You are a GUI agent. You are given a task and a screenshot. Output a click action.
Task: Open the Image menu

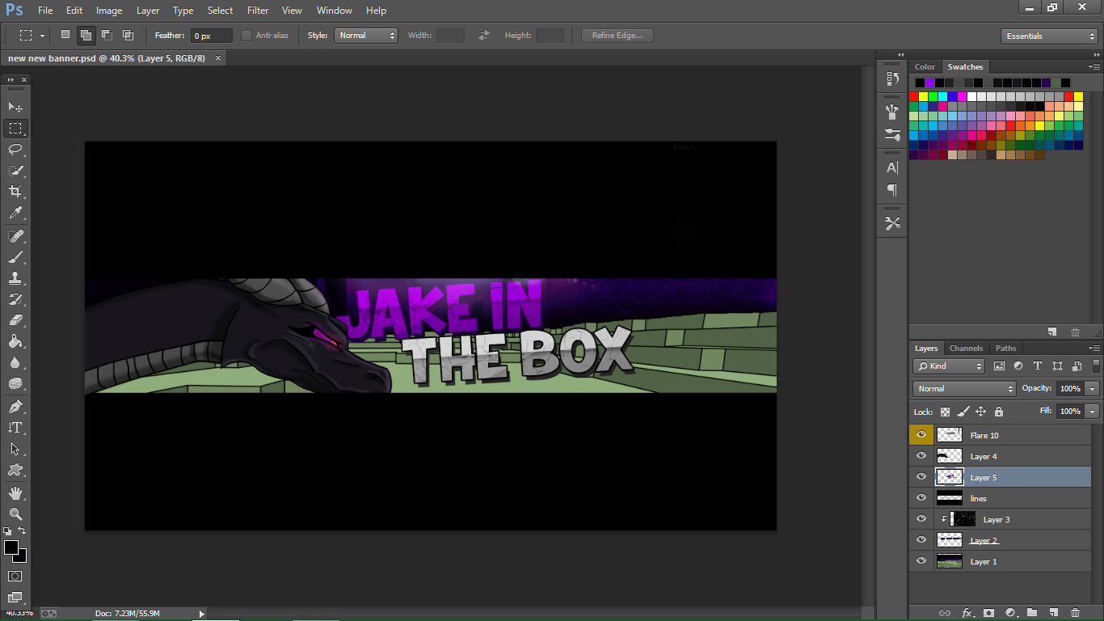(109, 11)
